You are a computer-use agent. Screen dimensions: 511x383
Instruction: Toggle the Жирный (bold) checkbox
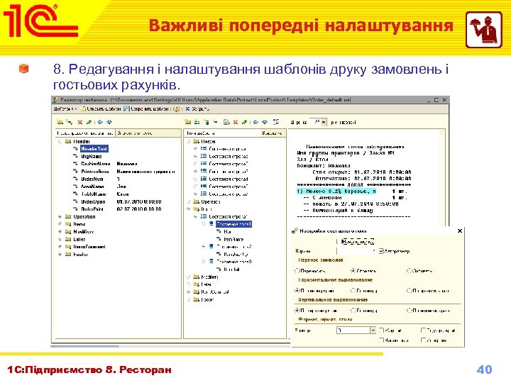click(x=381, y=331)
